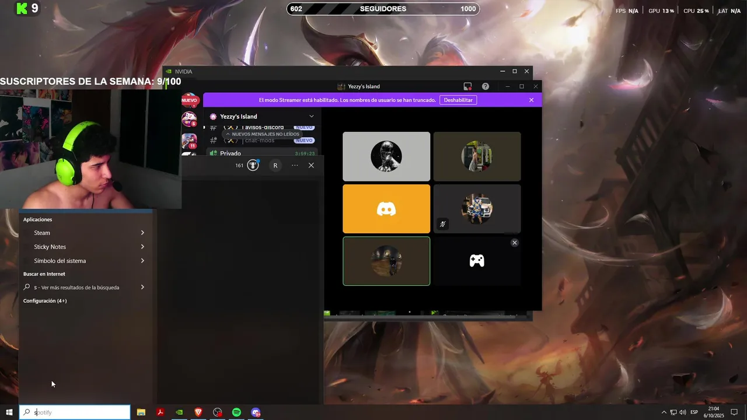
Task: Open Brave browser from the taskbar
Action: coord(198,412)
